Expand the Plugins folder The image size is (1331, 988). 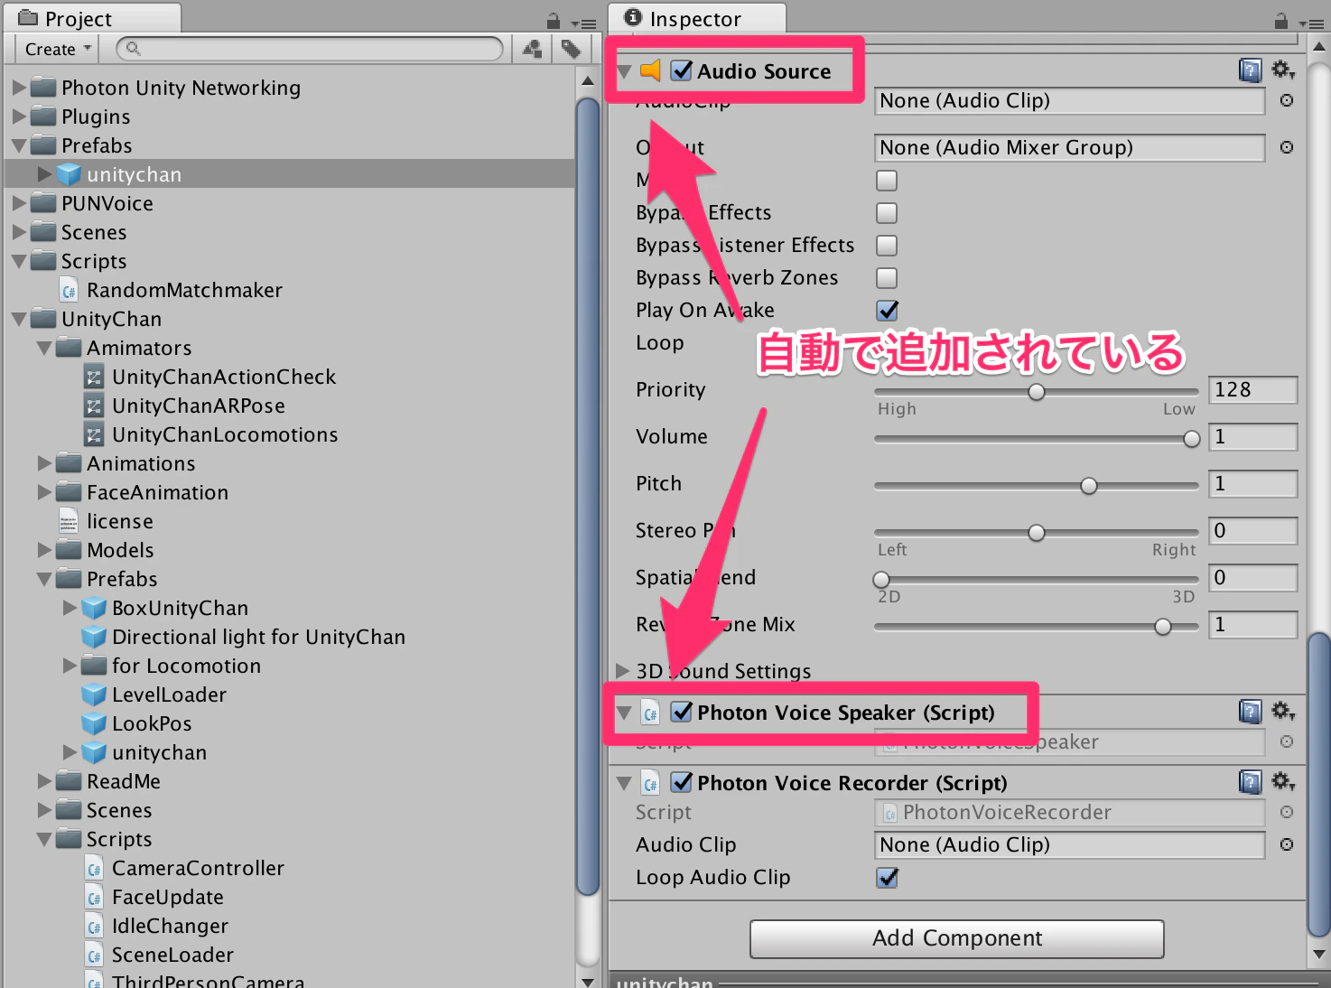point(19,117)
